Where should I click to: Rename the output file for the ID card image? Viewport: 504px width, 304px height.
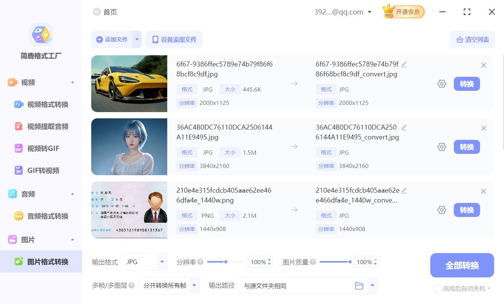404,190
